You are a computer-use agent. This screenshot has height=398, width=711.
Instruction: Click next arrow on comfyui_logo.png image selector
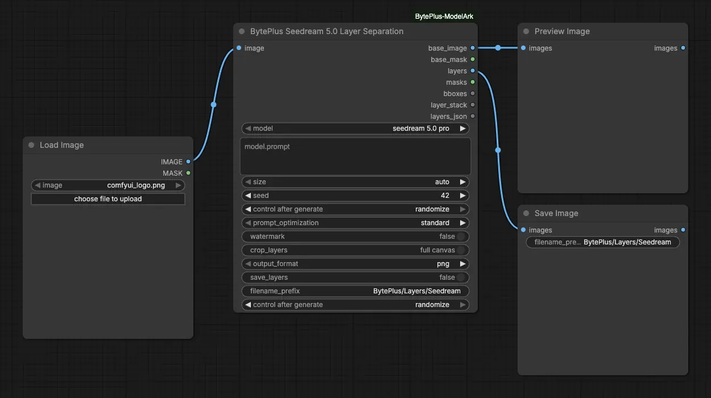tap(179, 185)
